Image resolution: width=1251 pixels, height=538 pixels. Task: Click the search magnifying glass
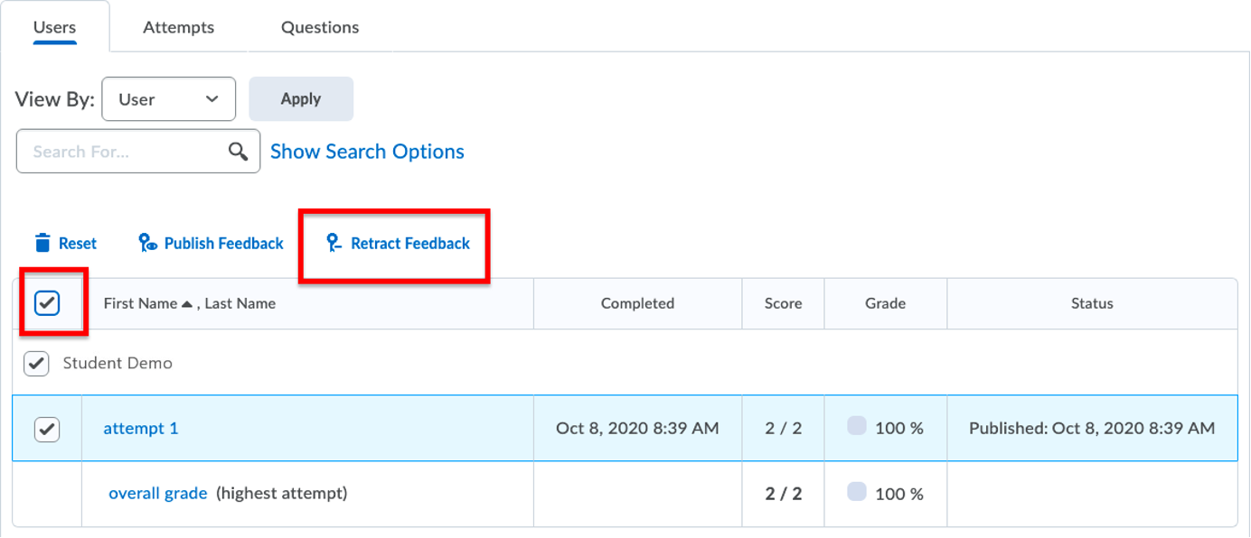238,151
